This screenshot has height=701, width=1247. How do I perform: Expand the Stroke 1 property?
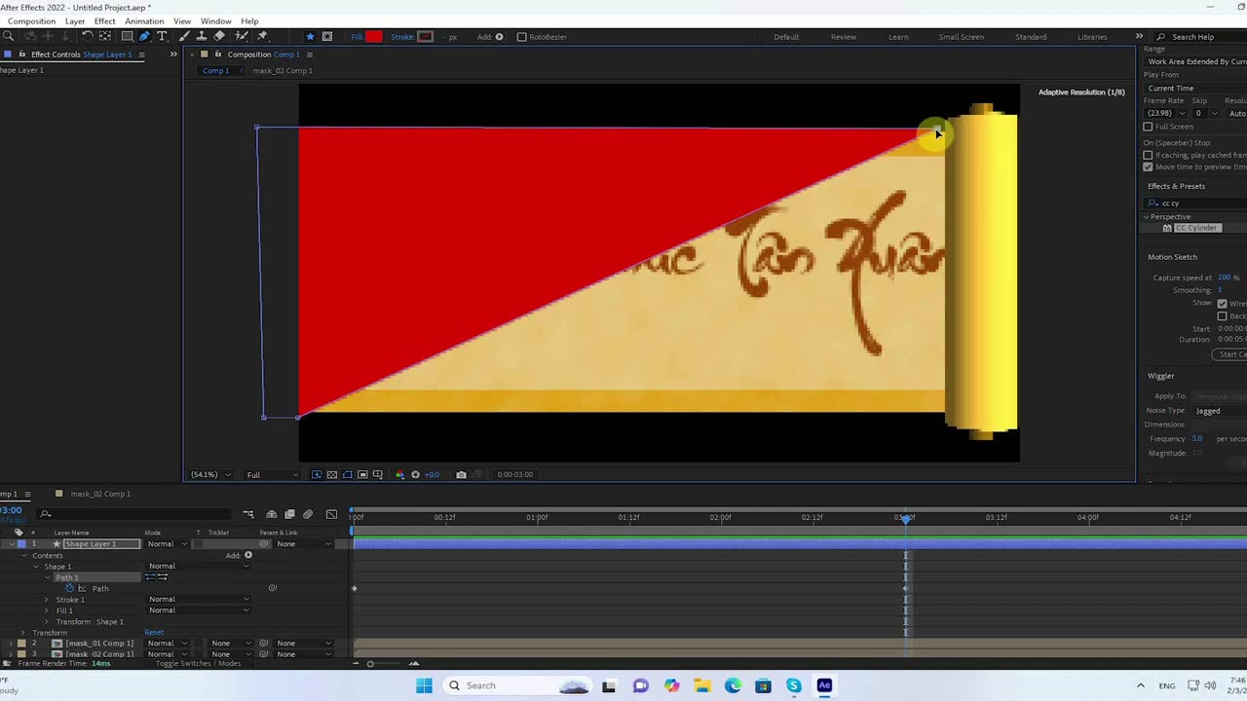tap(47, 600)
